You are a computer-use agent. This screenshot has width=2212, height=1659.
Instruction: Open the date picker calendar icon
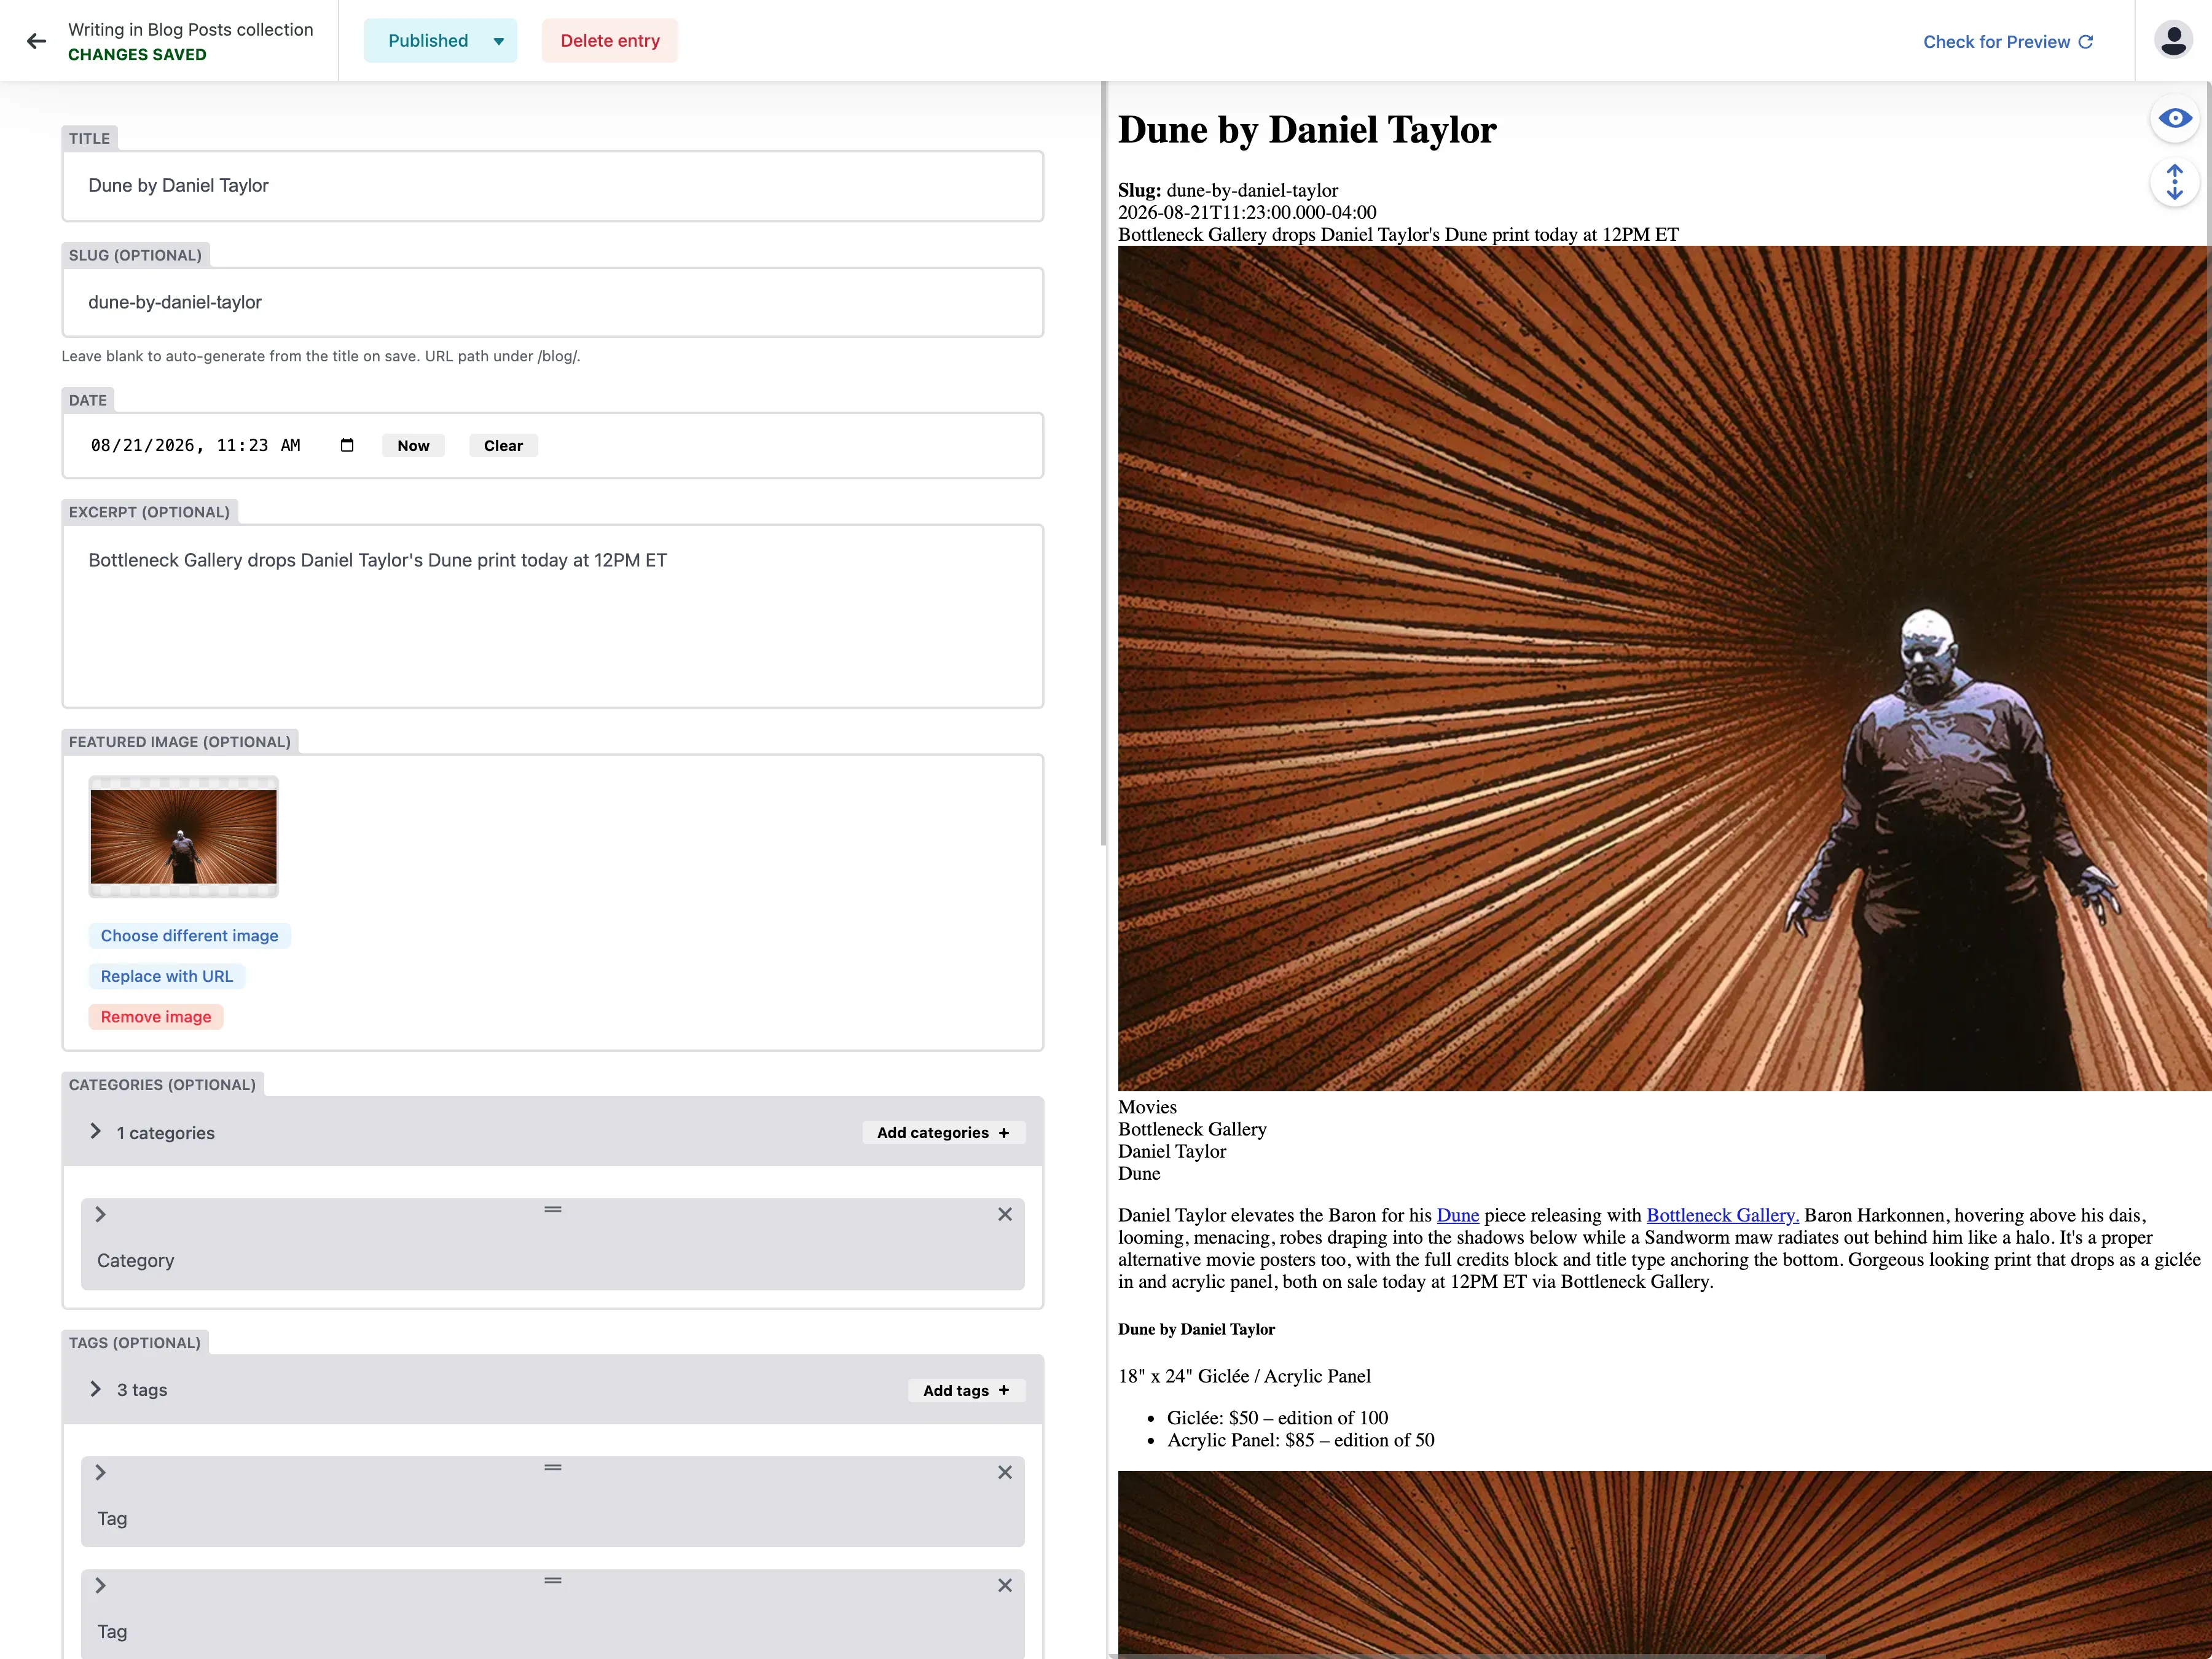click(347, 445)
